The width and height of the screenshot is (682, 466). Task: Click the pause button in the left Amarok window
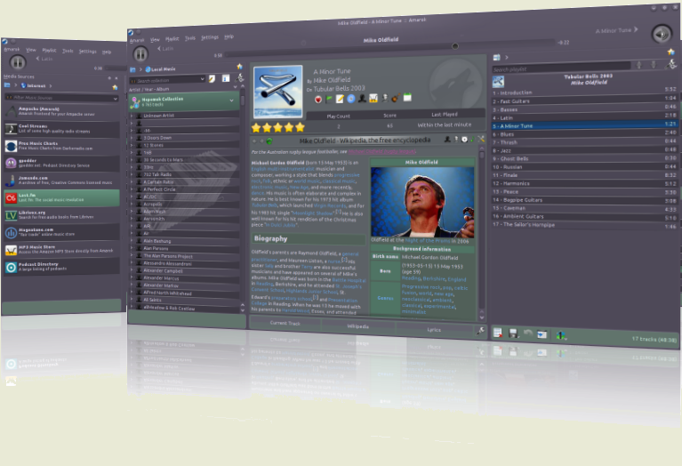(x=18, y=62)
